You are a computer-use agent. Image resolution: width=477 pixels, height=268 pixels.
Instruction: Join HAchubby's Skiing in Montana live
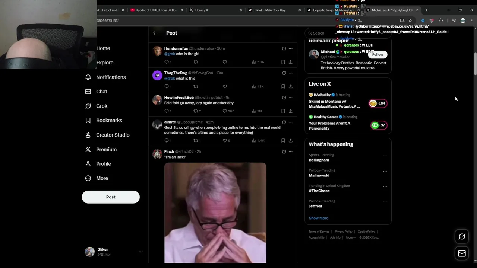coord(378,103)
